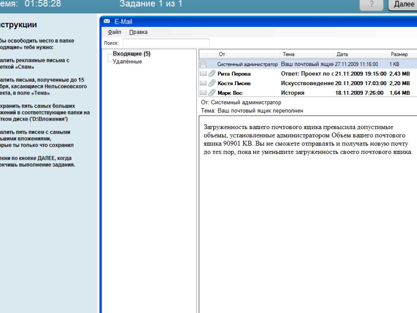The height and width of the screenshot is (313, 417).
Task: Click unread envelope icon for Костя Лисев
Action: (204, 83)
